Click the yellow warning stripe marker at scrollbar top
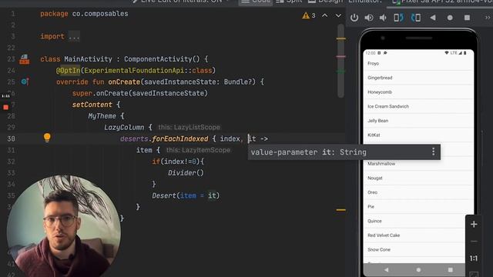493x277 pixels. [341, 38]
